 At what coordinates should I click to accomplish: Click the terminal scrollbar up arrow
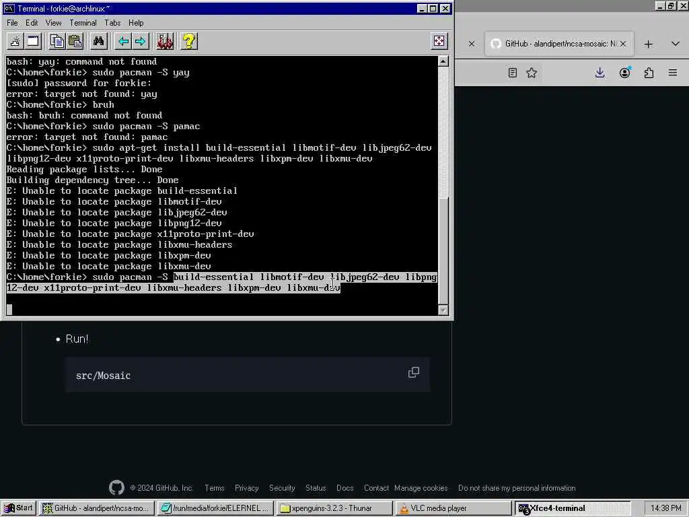(443, 61)
